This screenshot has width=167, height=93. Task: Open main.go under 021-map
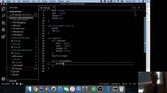(x=17, y=47)
